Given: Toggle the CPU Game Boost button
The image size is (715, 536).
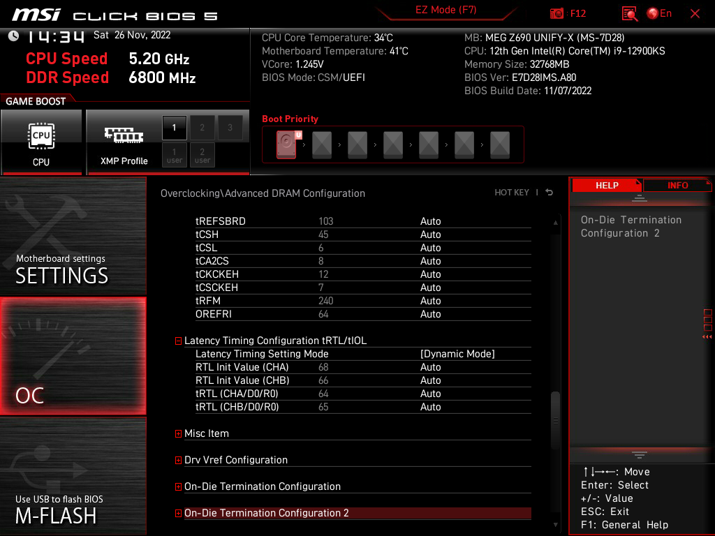Looking at the screenshot, I should [41, 142].
